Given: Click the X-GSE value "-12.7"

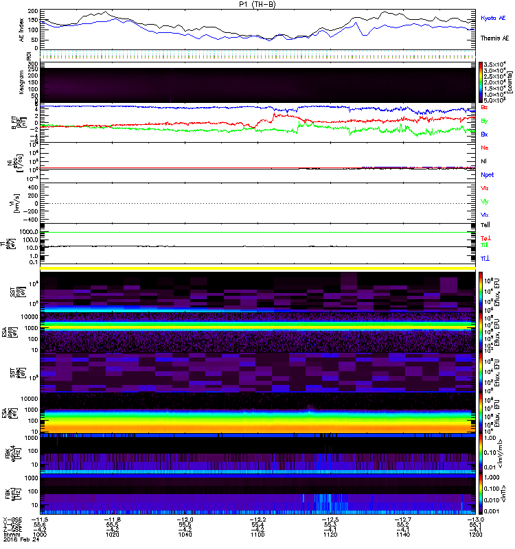Looking at the screenshot, I should (403, 519).
